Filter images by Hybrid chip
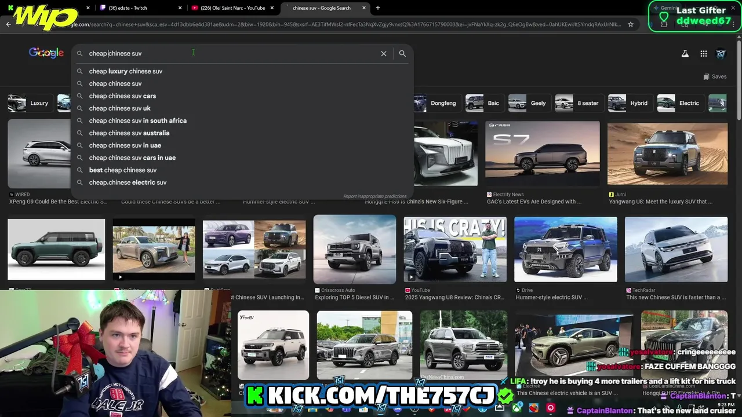The width and height of the screenshot is (742, 417). pyautogui.click(x=630, y=103)
